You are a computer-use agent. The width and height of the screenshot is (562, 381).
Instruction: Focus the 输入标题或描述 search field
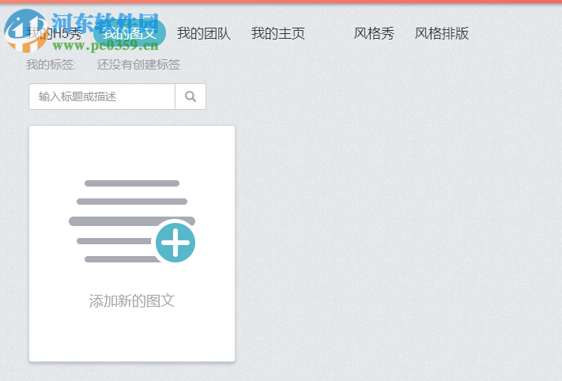pyautogui.click(x=102, y=96)
